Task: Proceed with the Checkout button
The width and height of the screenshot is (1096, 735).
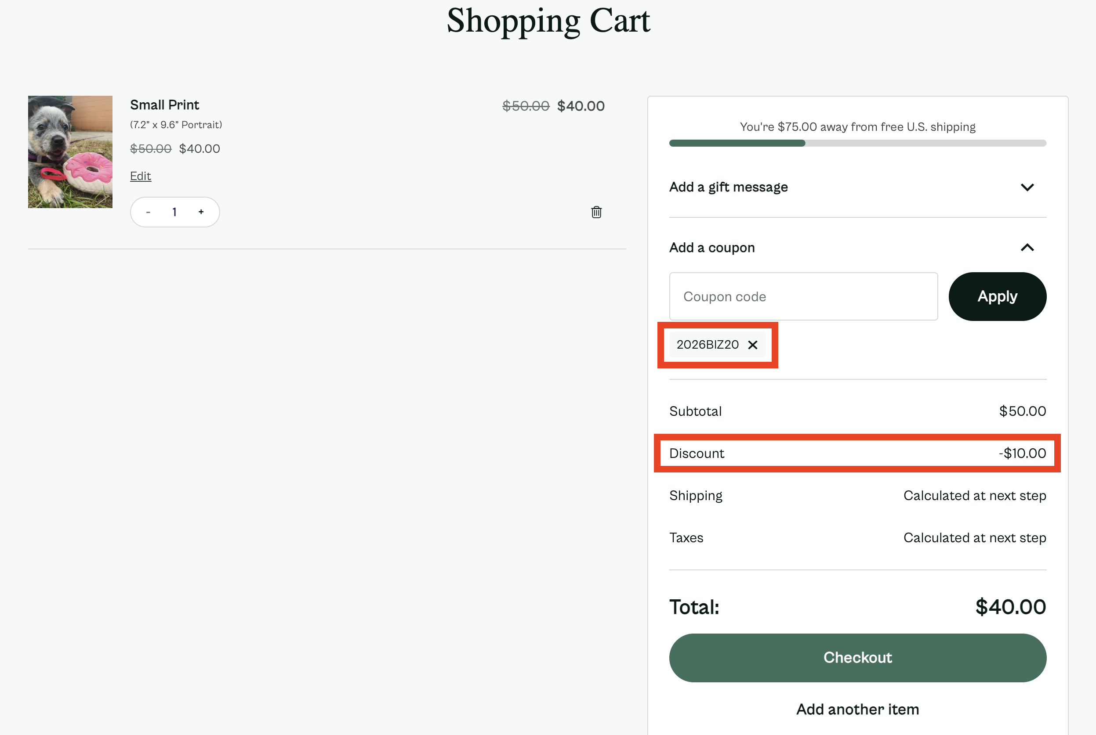Action: click(x=857, y=658)
